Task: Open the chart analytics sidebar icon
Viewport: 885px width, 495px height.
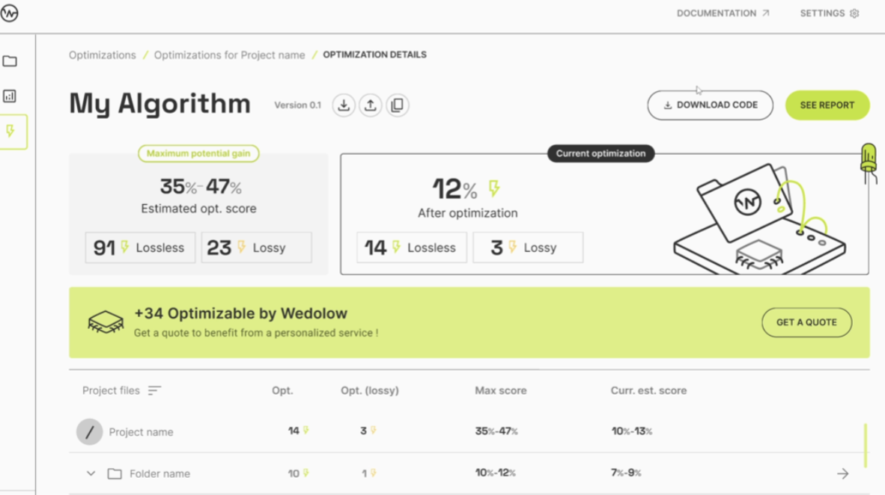Action: pos(10,96)
